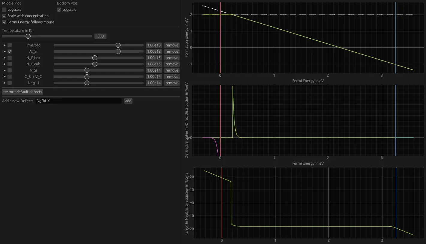Image resolution: width=426 pixels, height=244 pixels.
Task: Adjust the Temperature slider
Action: coord(28,36)
